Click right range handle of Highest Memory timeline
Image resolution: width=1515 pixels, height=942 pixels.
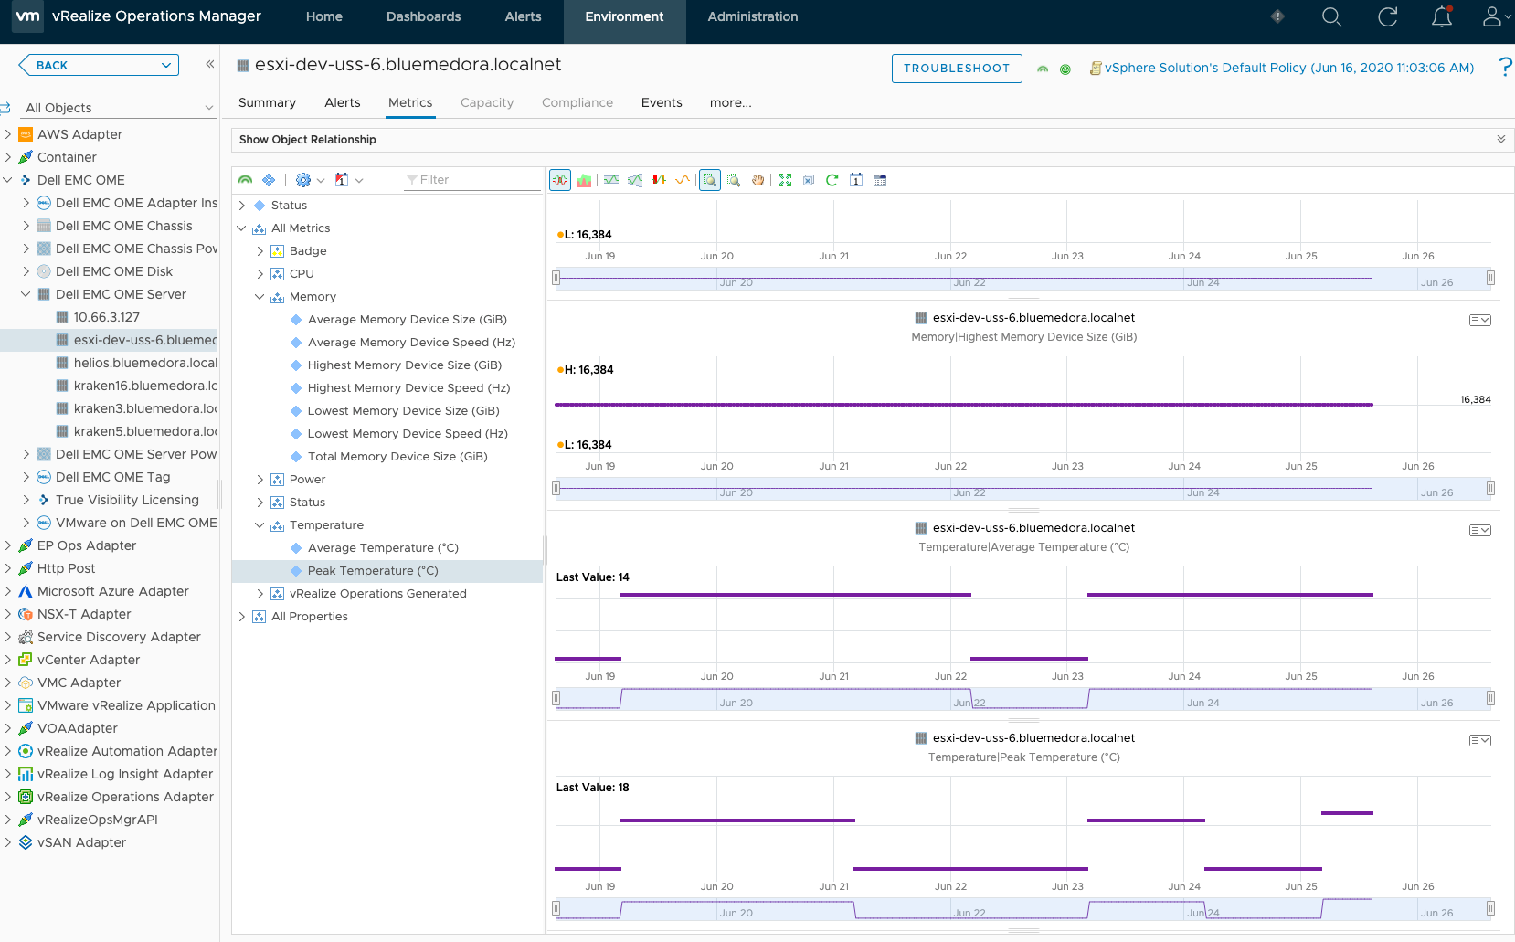tap(1490, 488)
